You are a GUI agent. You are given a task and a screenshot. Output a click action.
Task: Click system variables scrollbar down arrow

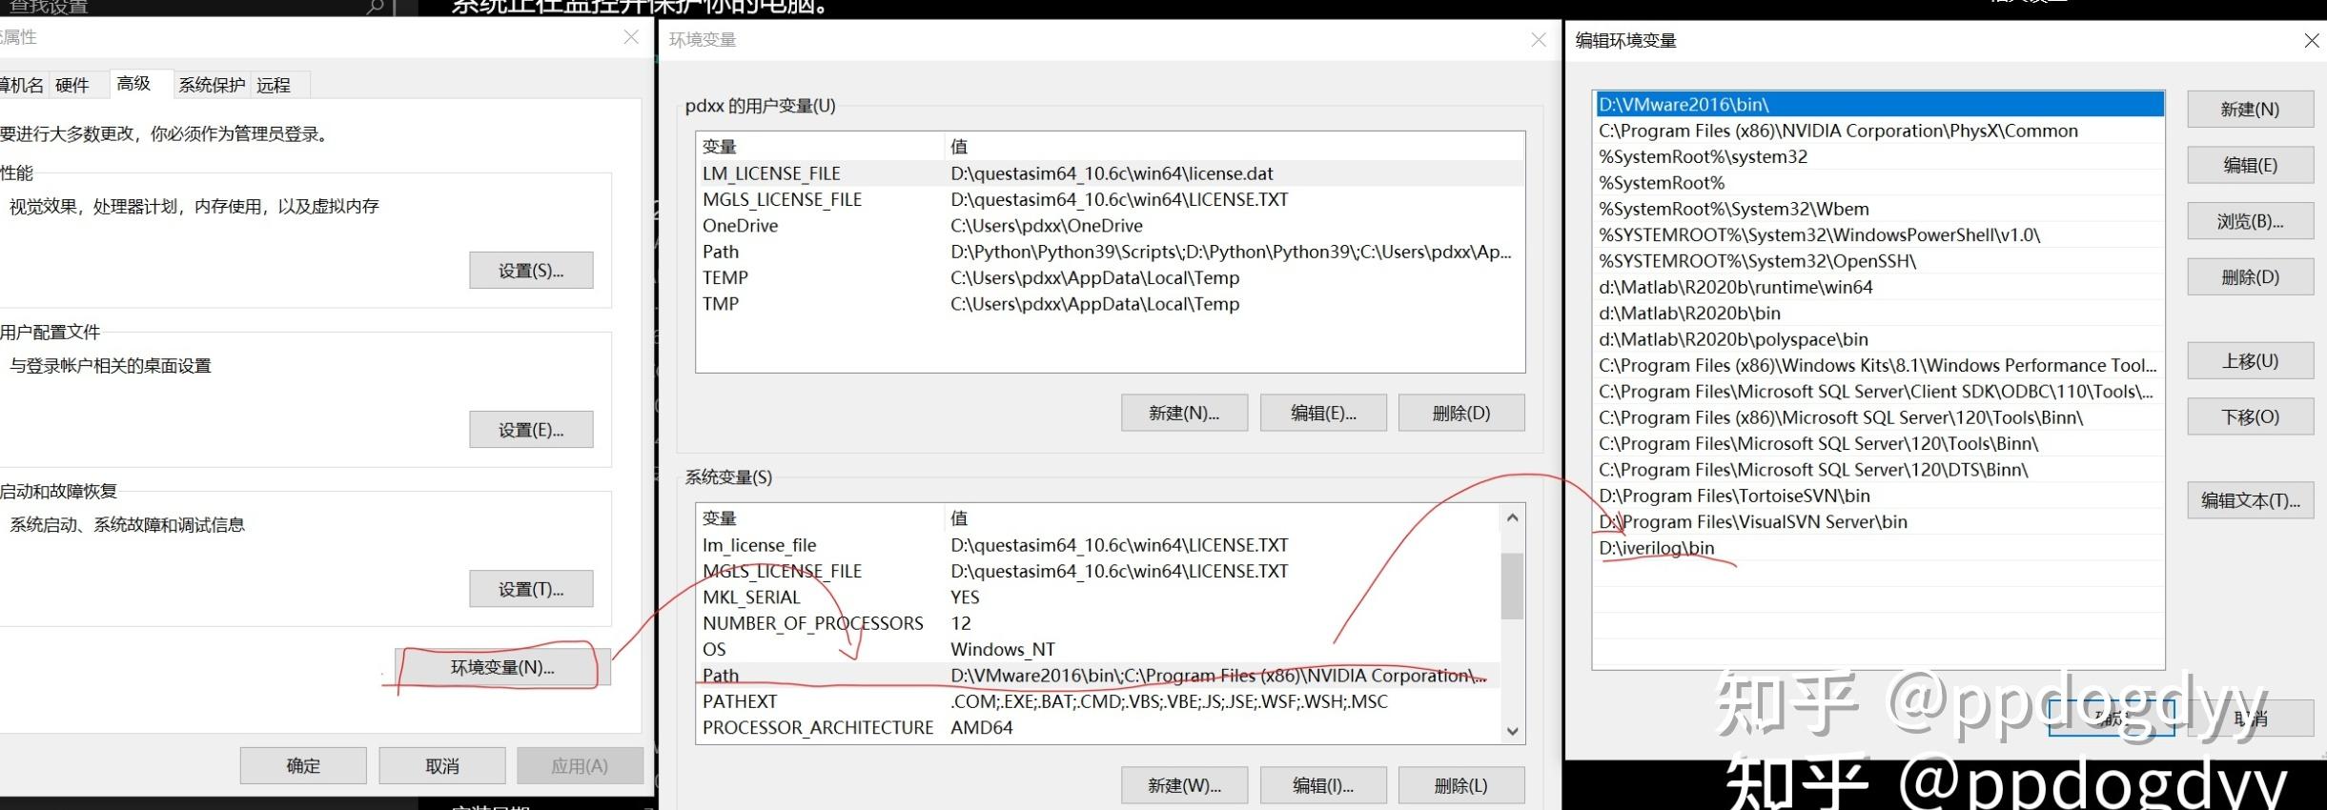click(x=1512, y=731)
